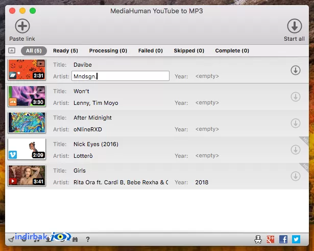
Task: Start download of the Won't track
Action: click(x=296, y=97)
